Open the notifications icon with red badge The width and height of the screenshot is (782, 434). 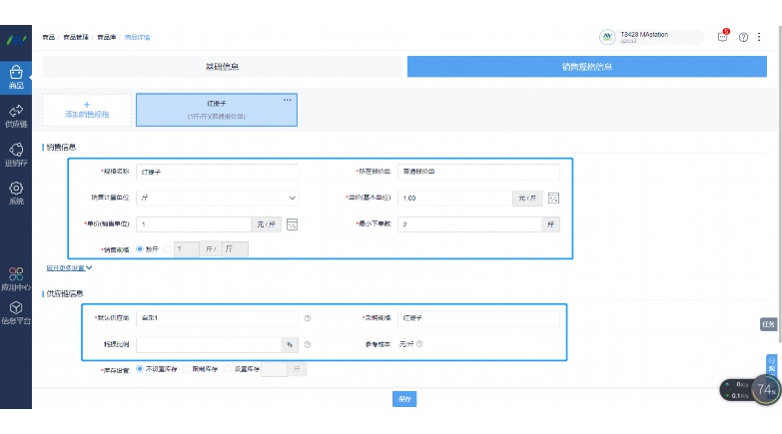tap(723, 36)
